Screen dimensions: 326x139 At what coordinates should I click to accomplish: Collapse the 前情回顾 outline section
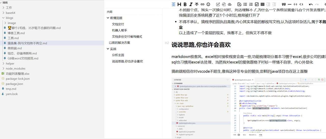click(x=108, y=18)
